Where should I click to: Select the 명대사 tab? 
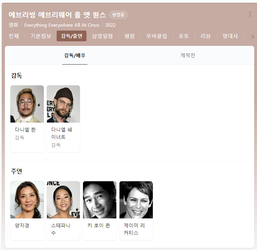(230, 36)
